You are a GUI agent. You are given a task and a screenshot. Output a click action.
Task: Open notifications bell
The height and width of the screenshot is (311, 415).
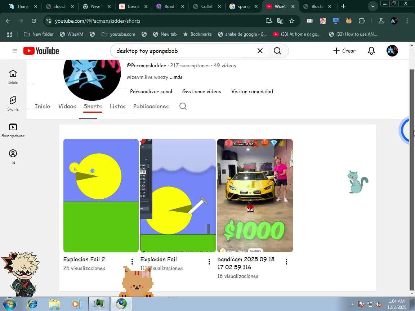tap(371, 51)
